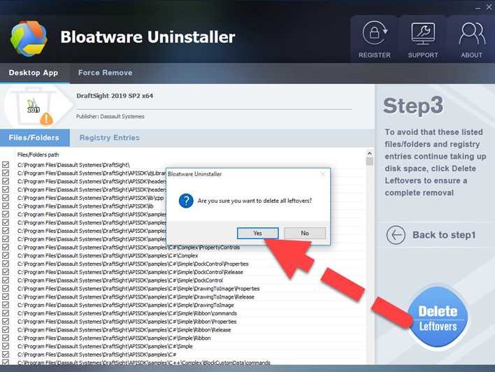The image size is (495, 372).
Task: Click the scrollbar up arrow
Action: click(370, 153)
